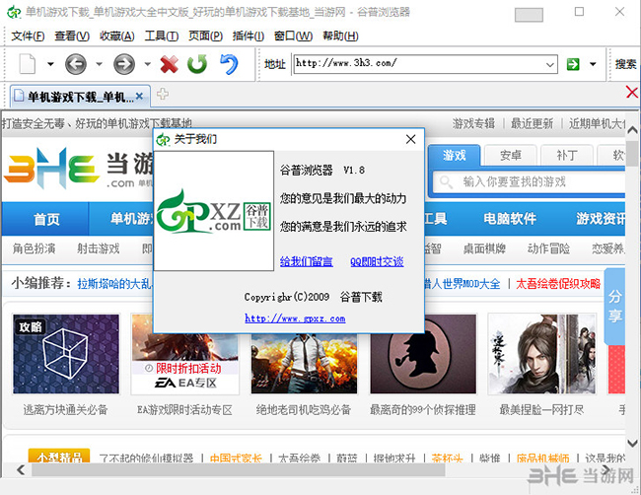Click the horizontal scrollbar left arrow

(x=21, y=469)
